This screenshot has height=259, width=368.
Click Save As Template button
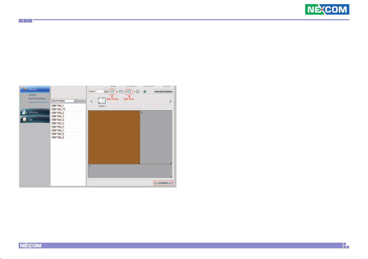coord(163,92)
